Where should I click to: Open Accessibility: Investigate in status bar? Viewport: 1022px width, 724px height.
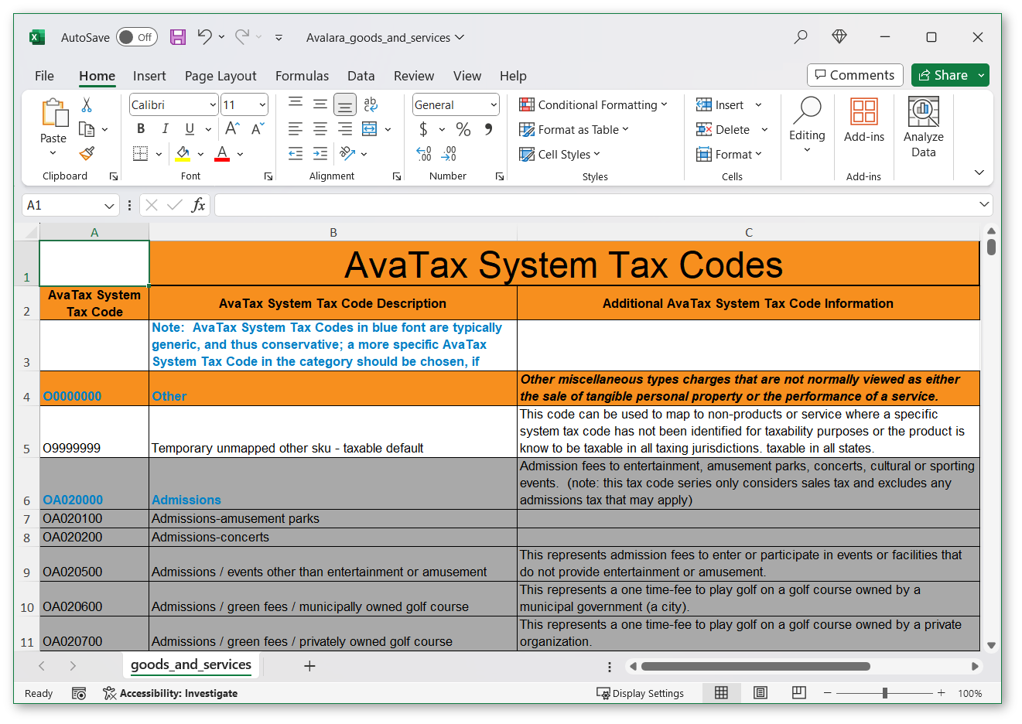(170, 693)
